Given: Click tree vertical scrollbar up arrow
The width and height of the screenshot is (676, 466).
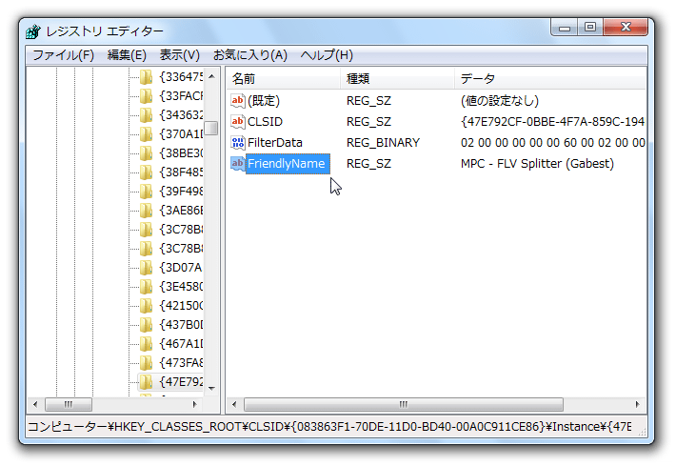Looking at the screenshot, I should pos(211,77).
